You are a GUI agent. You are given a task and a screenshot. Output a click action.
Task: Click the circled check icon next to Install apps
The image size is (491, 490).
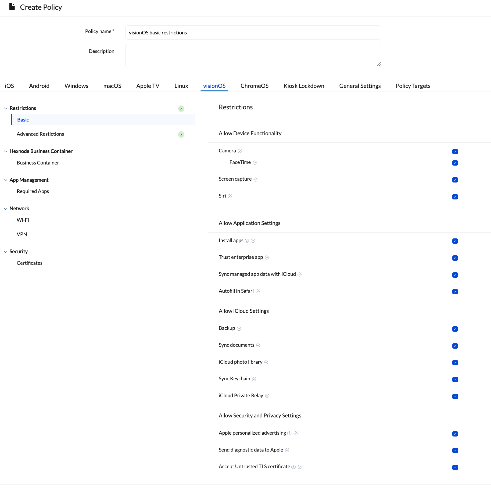click(x=253, y=241)
